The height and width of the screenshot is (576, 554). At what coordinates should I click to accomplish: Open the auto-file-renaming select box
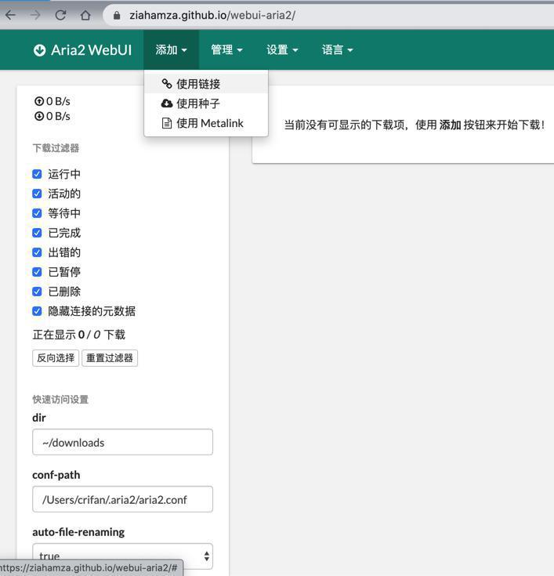[x=123, y=556]
